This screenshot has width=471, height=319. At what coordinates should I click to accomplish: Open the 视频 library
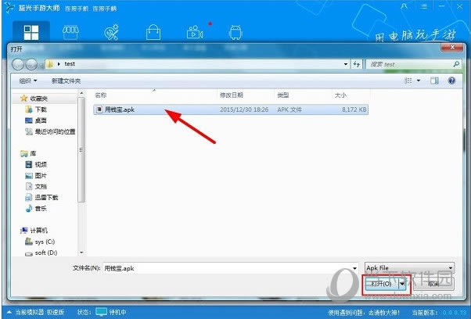(36, 164)
